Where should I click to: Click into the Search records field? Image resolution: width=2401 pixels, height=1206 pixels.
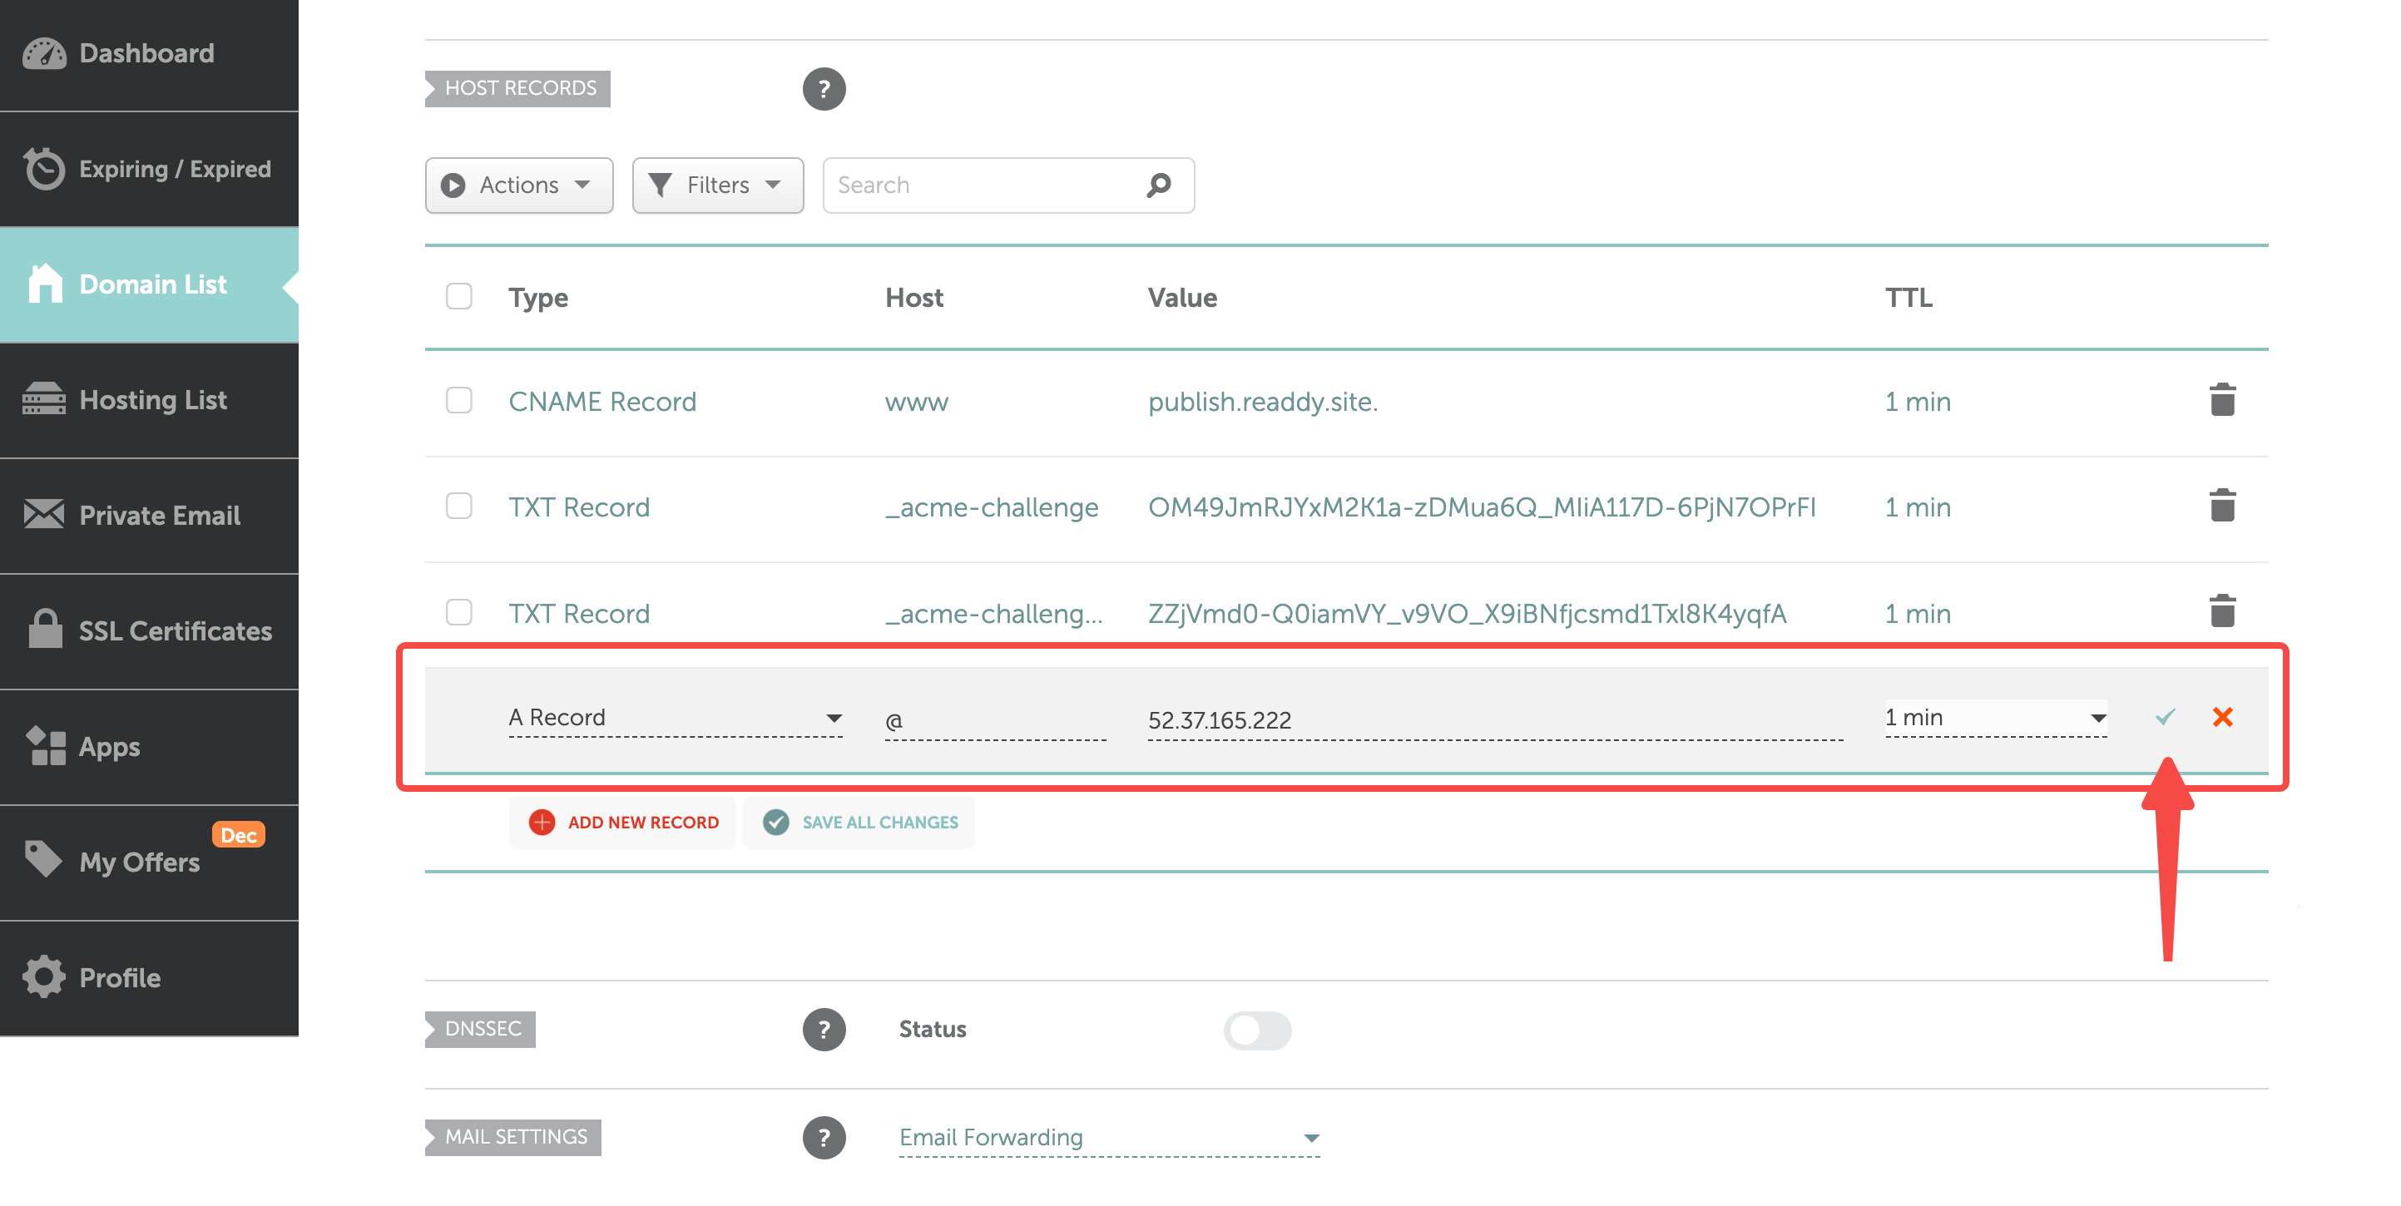coord(983,185)
